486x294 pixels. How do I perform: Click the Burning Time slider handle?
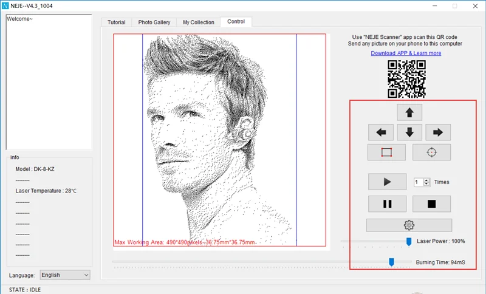392,262
